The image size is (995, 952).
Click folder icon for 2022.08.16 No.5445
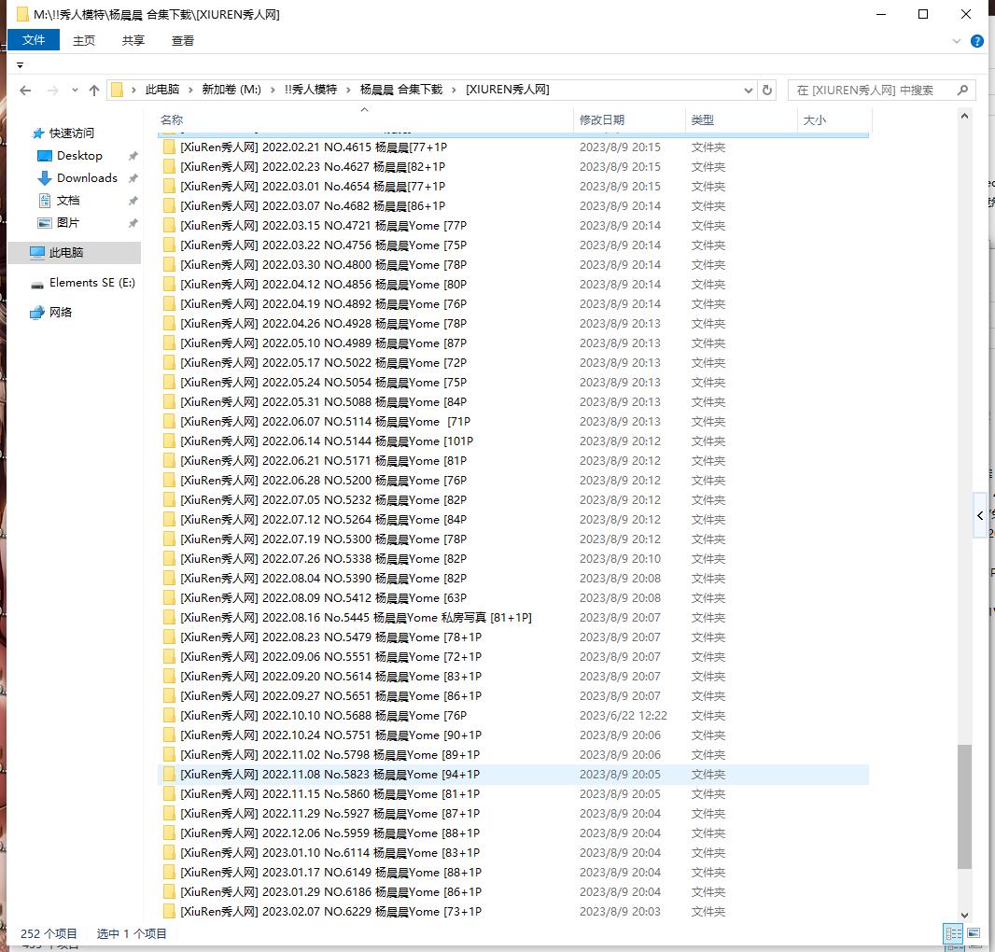[x=169, y=618]
